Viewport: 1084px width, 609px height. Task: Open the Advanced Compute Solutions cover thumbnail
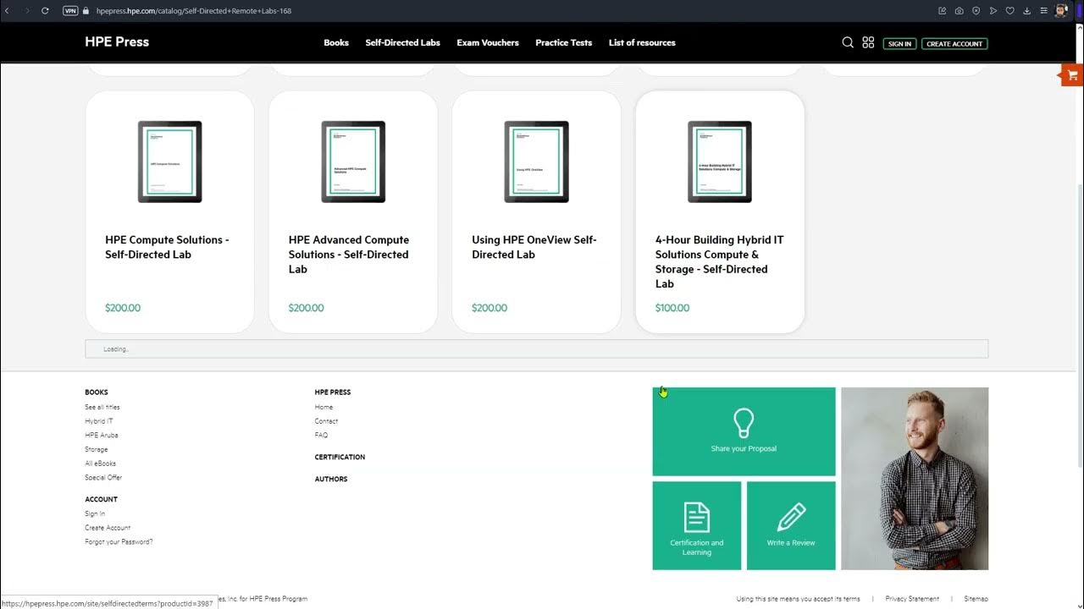[353, 162]
